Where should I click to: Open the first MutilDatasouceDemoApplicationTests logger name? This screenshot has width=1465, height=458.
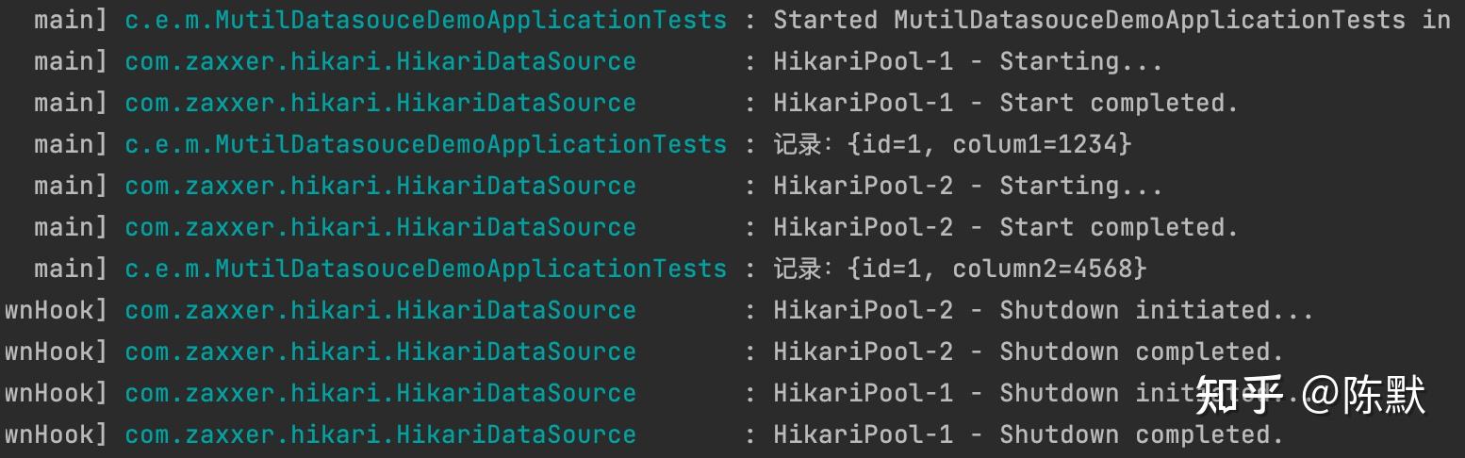[426, 20]
